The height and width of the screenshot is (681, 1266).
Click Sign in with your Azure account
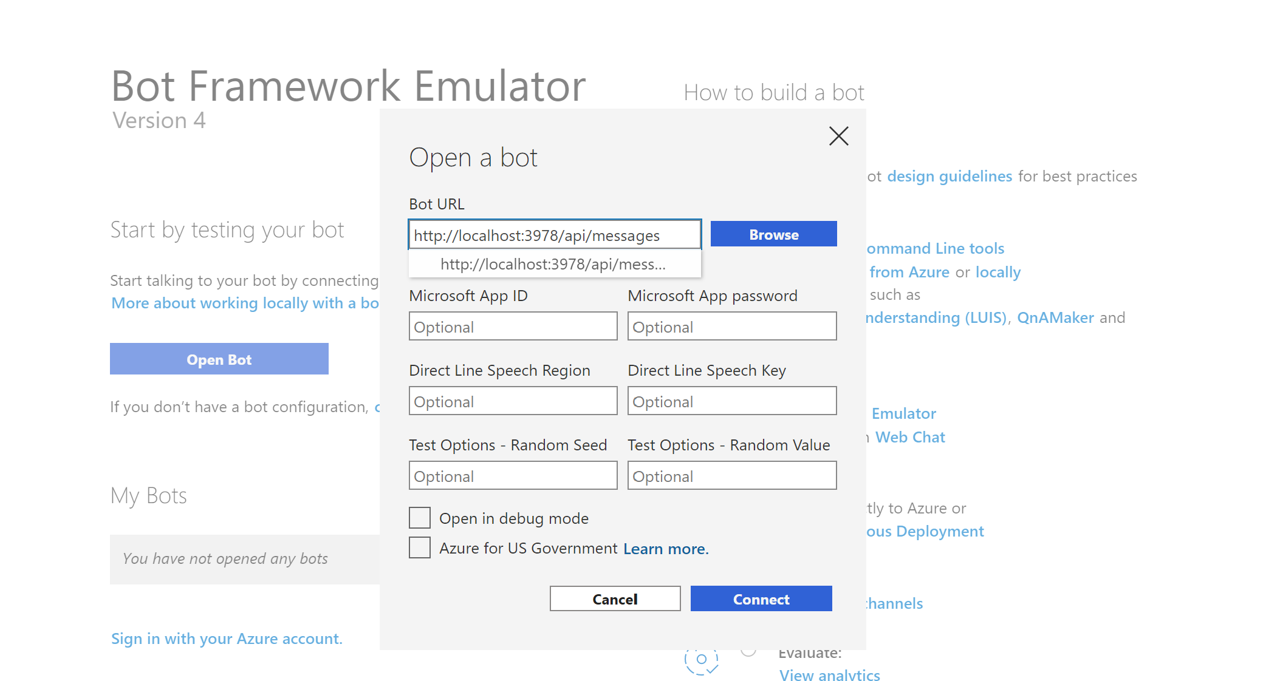(x=227, y=639)
